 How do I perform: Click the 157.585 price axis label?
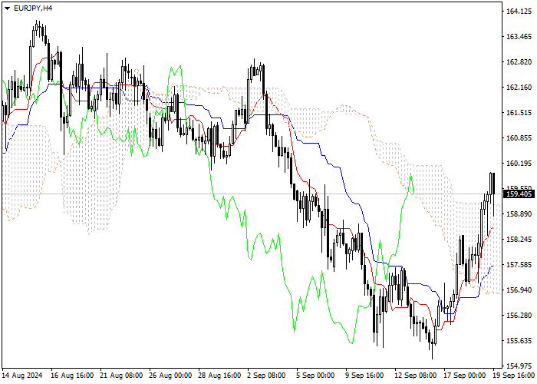coord(519,265)
